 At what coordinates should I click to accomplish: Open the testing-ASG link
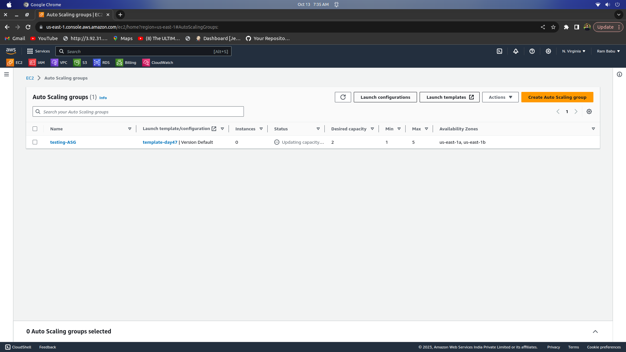(63, 142)
